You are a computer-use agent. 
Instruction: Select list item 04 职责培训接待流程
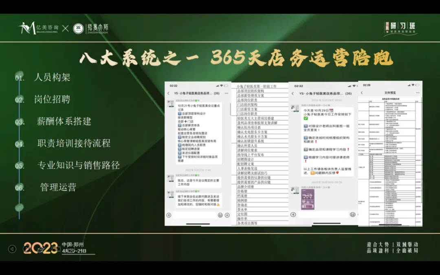74,143
